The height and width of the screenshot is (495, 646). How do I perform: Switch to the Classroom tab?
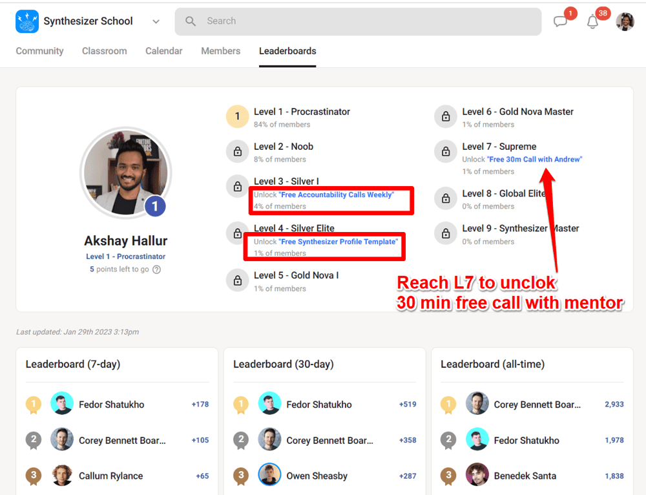click(x=104, y=51)
